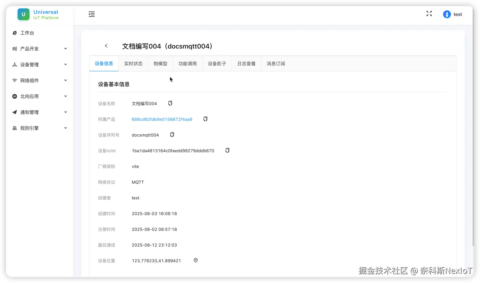The image size is (480, 283).
Task: Copy the 设备序列号 docsmqtt004
Action: click(172, 134)
